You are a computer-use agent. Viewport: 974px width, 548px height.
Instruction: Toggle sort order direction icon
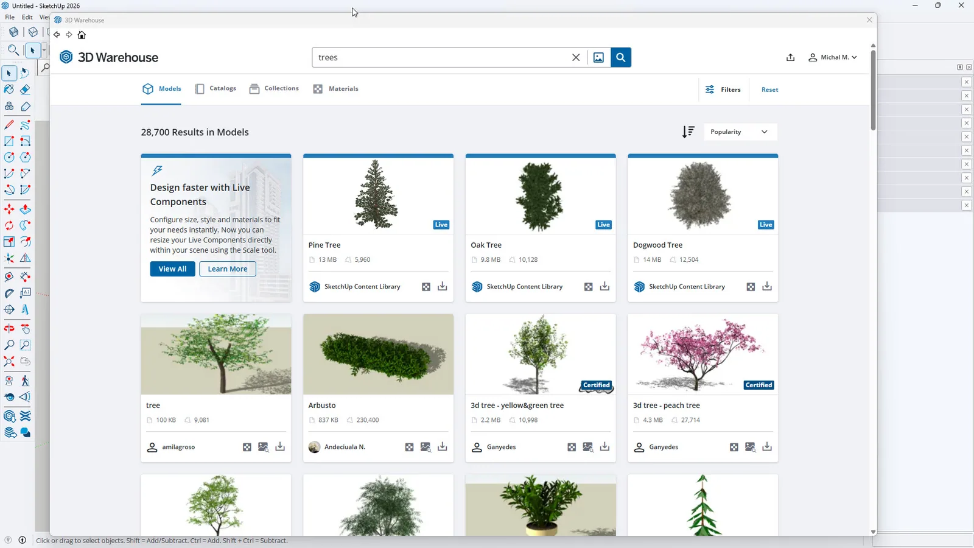pos(688,132)
